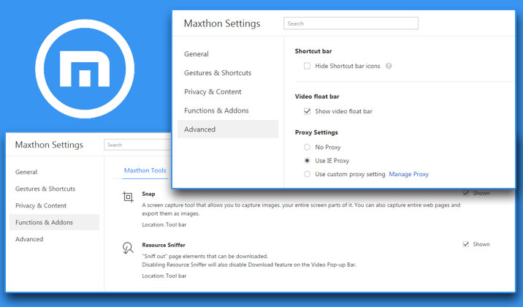The height and width of the screenshot is (307, 523).
Task: Click the Maxthon logo emblem
Action: [x=85, y=69]
